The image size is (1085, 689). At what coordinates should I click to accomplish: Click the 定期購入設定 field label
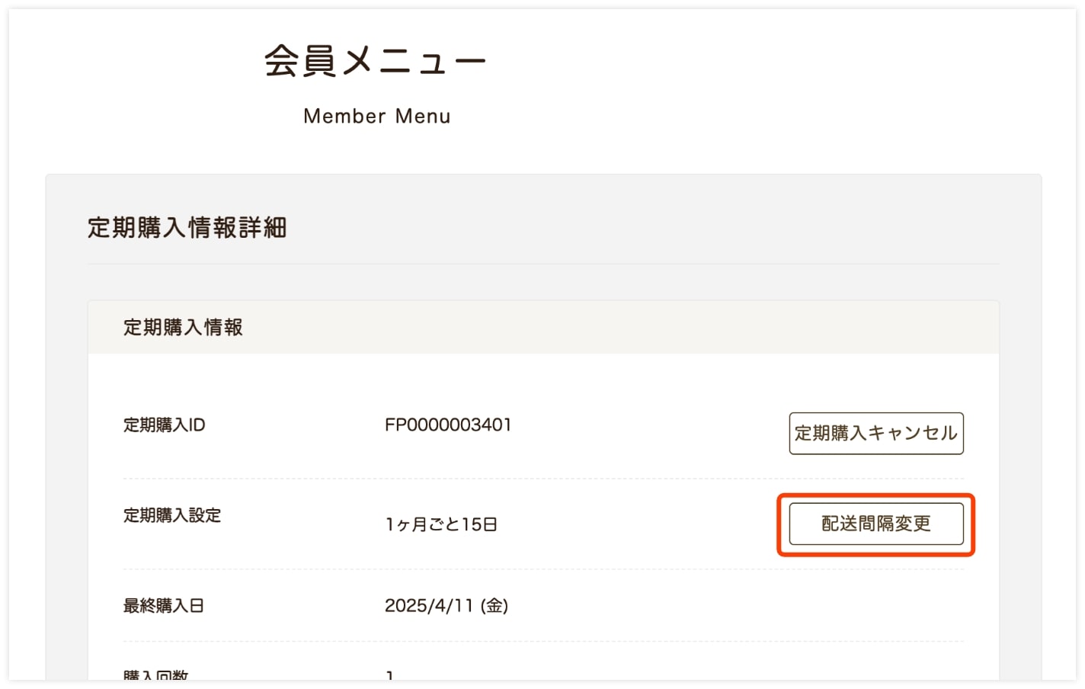pos(172,515)
